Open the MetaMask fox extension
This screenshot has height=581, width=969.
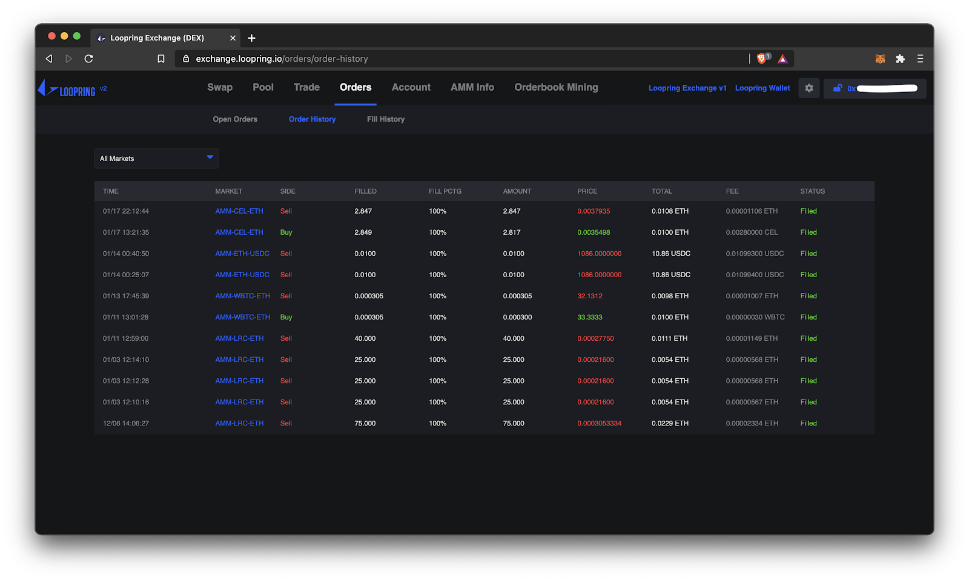tap(880, 59)
